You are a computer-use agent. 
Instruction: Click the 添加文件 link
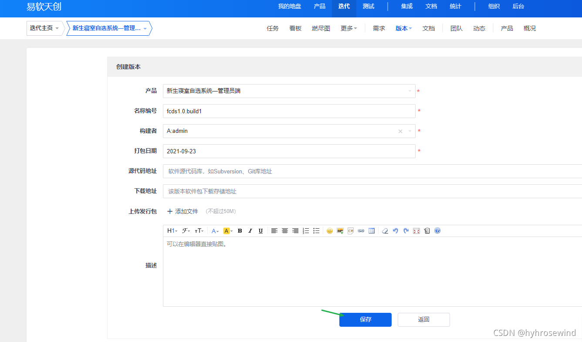(187, 211)
